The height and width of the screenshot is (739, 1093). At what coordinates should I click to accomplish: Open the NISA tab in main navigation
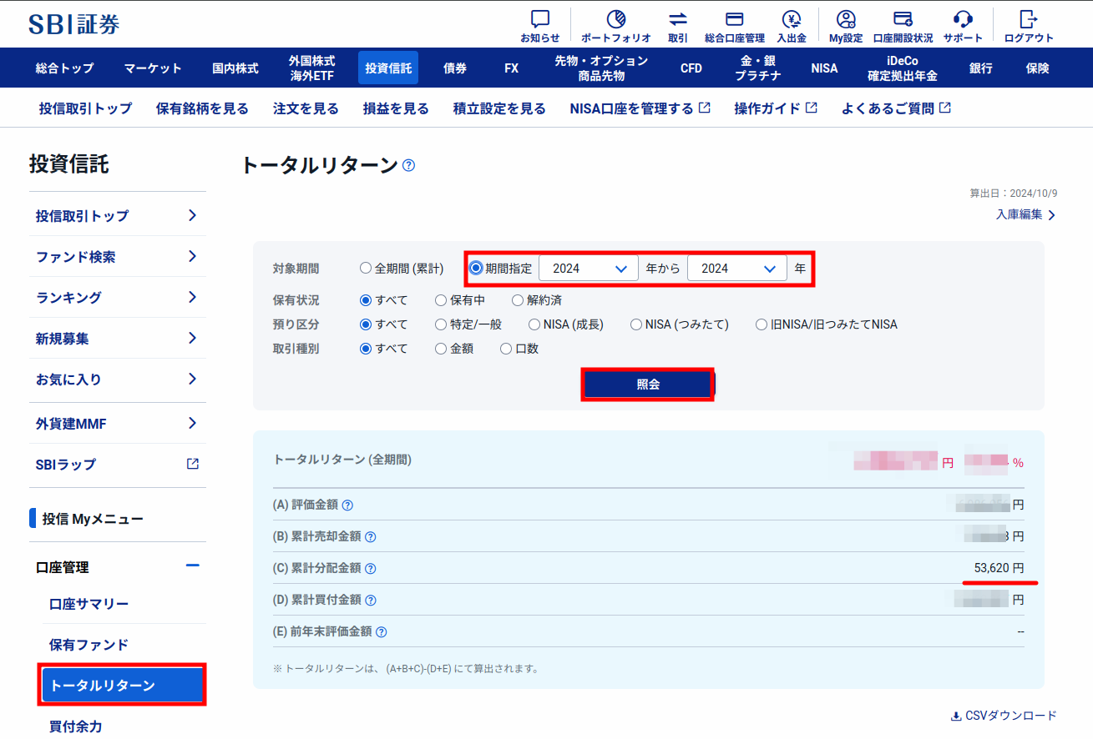coord(824,68)
